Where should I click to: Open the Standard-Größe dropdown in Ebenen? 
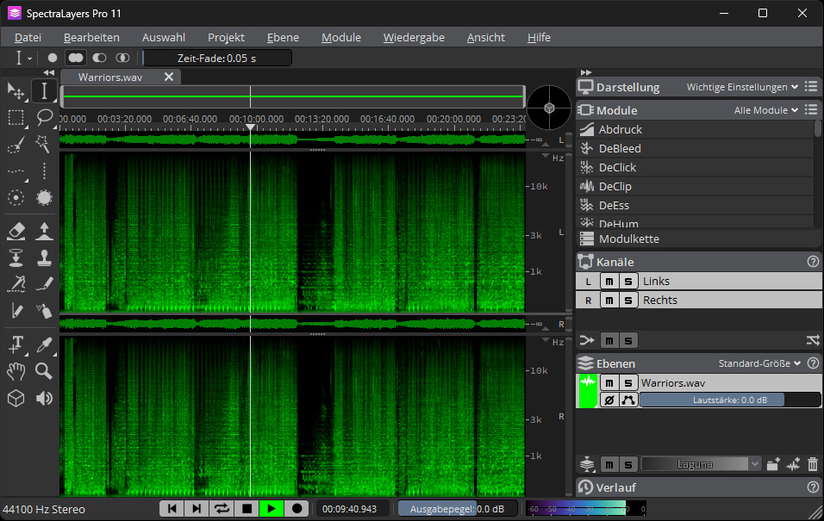click(760, 363)
